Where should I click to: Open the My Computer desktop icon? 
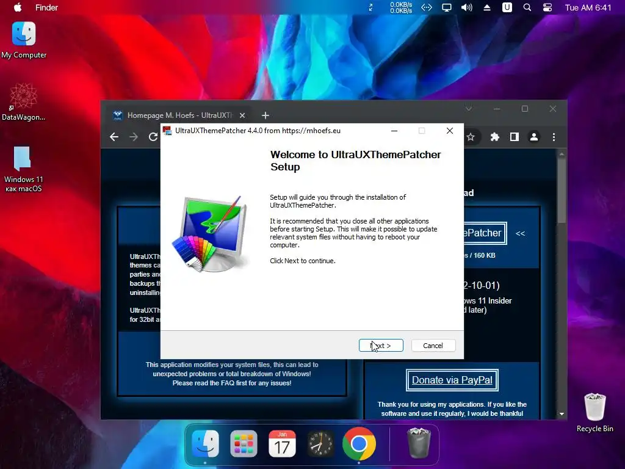pos(24,40)
